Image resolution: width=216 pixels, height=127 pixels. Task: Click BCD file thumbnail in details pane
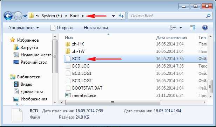[17, 115]
